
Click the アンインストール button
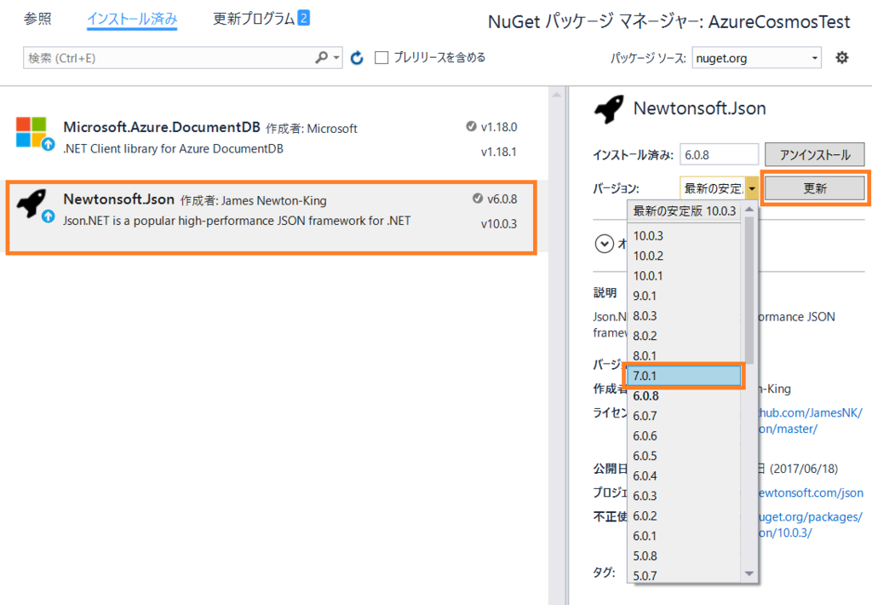pyautogui.click(x=815, y=155)
